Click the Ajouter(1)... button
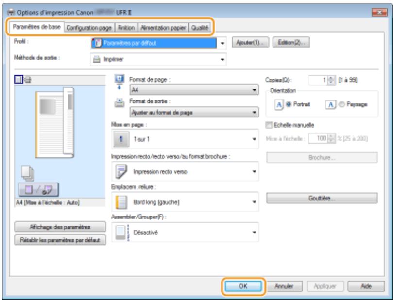 coord(250,43)
